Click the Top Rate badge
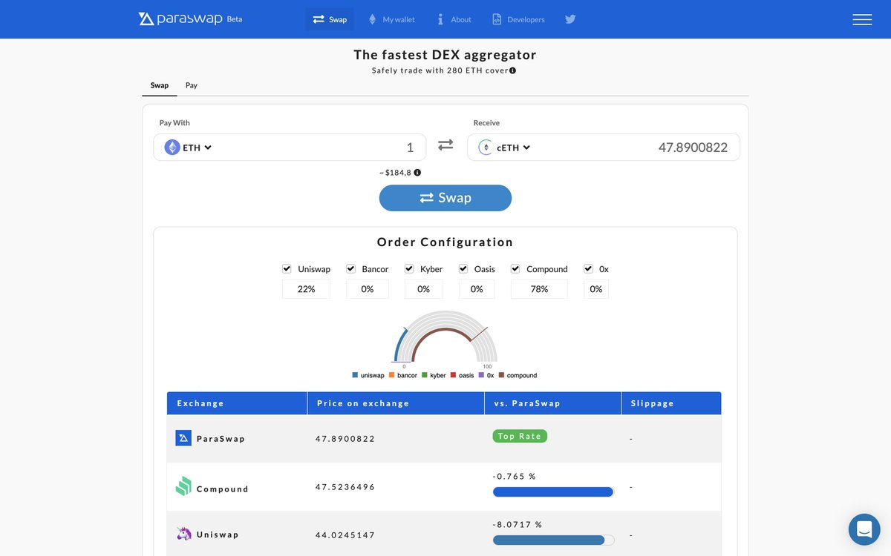Image resolution: width=891 pixels, height=556 pixels. click(x=520, y=436)
